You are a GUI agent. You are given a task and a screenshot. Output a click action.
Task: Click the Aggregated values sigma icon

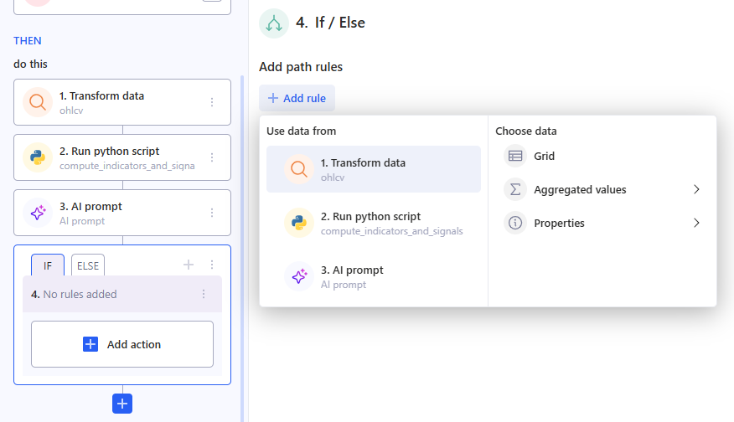515,189
